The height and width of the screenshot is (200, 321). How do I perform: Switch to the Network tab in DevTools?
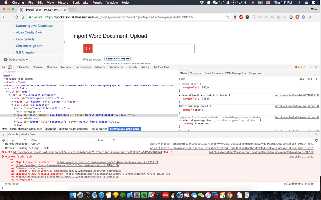pos(66,67)
